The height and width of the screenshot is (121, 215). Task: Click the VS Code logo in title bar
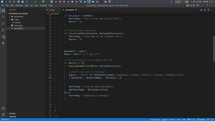coord(2,5)
